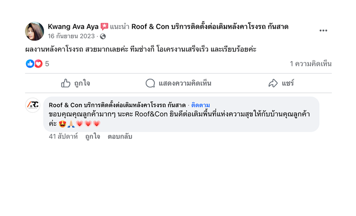Click the 41 สัปดาห์ comment timestamp
The image size is (356, 216).
point(62,137)
